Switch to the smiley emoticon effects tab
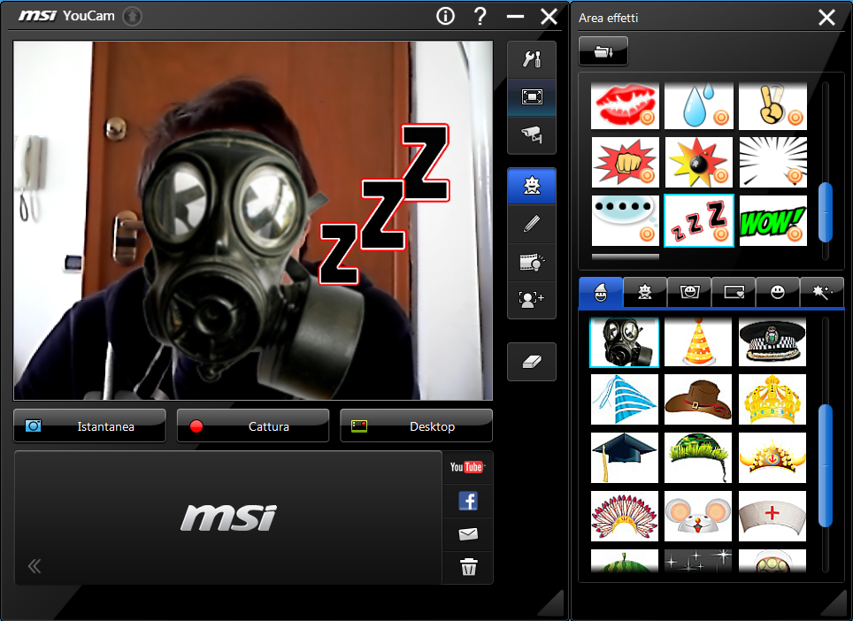The width and height of the screenshot is (853, 621). coord(778,292)
